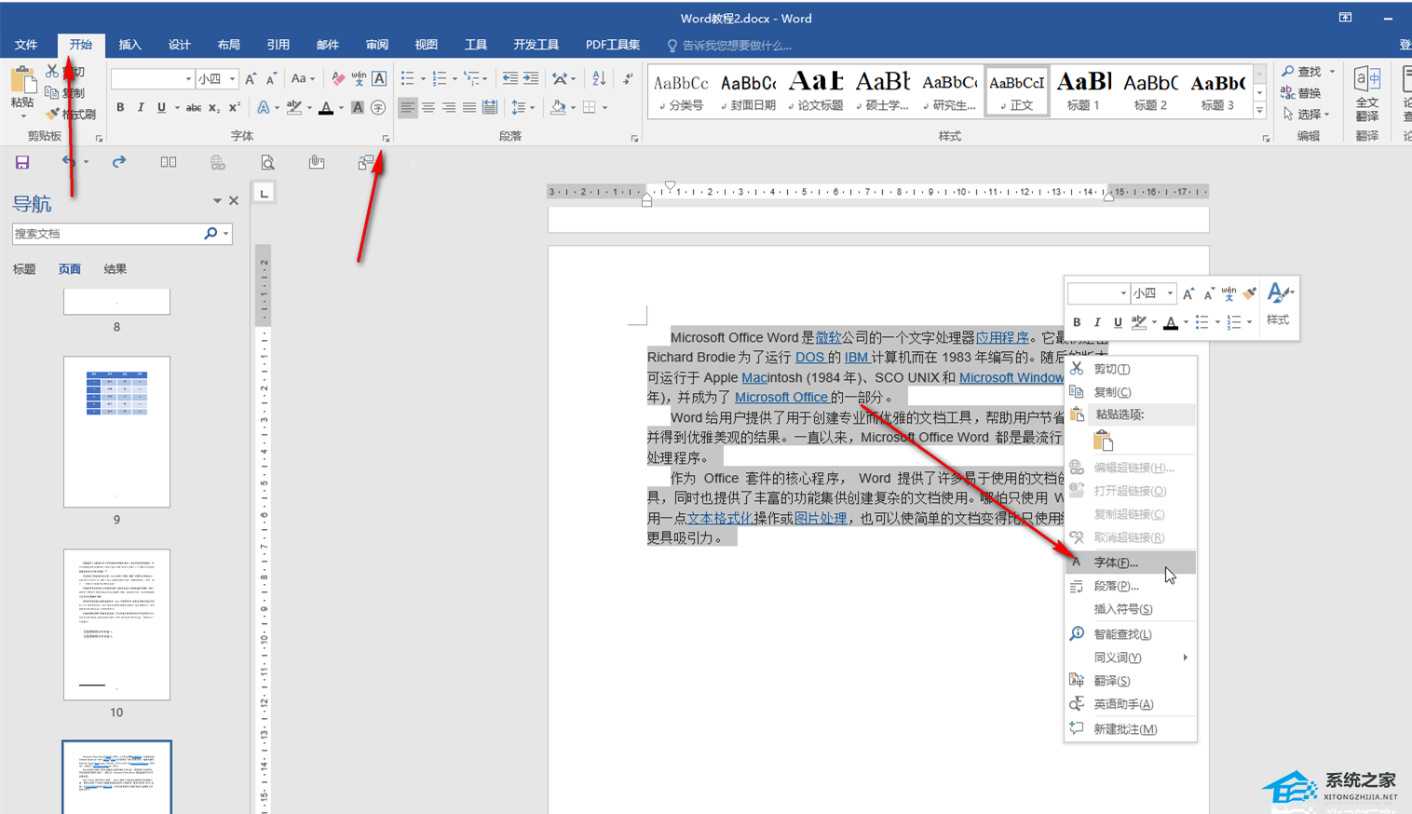1412x814 pixels.
Task: Open the Font dialog launcher arrow
Action: click(x=386, y=139)
